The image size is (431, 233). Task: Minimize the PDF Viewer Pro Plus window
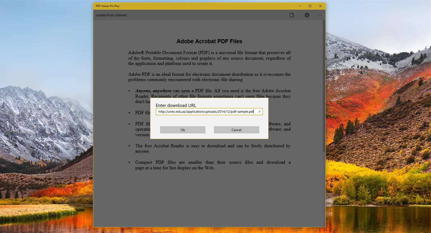[300, 6]
